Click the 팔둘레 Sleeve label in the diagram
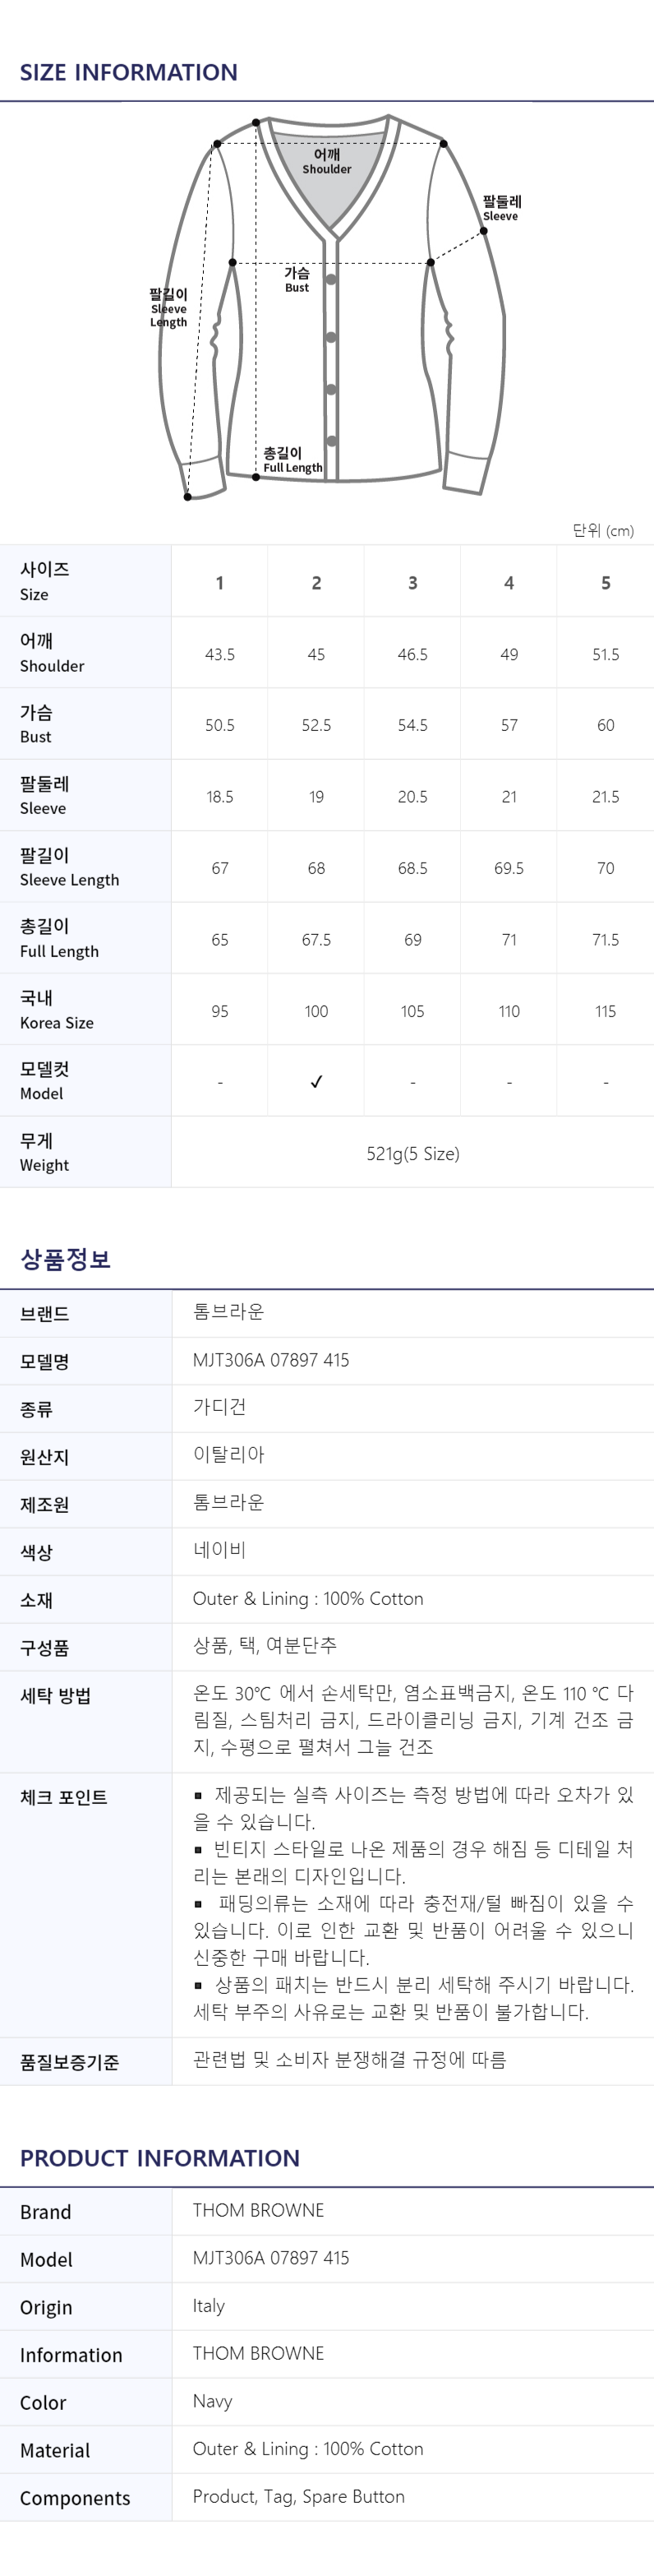Screen dimensions: 654x2576 [x=501, y=208]
